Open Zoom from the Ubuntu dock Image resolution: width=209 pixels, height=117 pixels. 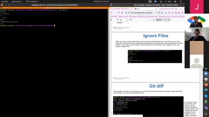(206, 73)
